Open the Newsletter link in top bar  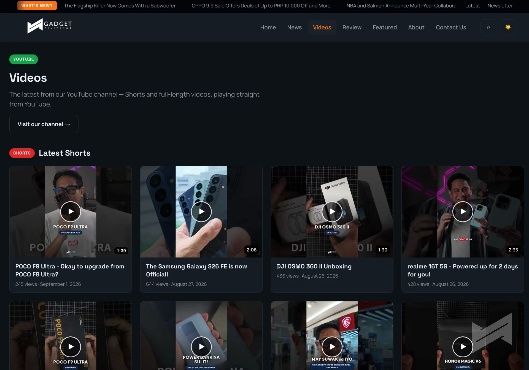[500, 6]
